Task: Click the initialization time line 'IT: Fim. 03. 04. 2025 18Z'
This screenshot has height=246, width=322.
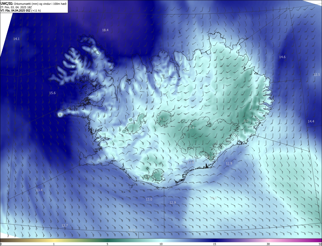Action: pyautogui.click(x=17, y=7)
